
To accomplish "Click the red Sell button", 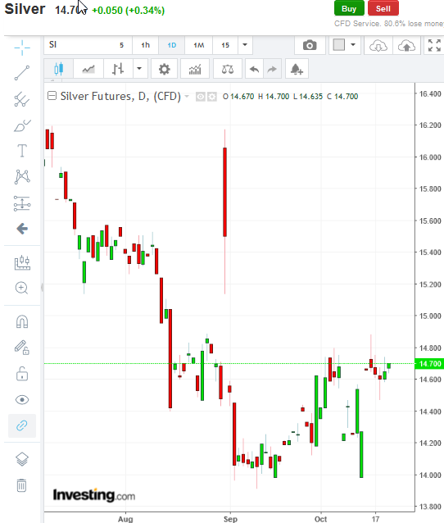I will [383, 9].
